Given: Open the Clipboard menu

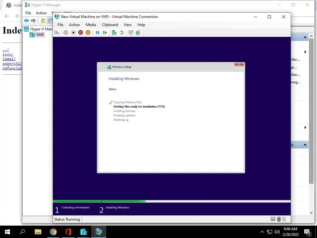Looking at the screenshot, I should pyautogui.click(x=110, y=25).
